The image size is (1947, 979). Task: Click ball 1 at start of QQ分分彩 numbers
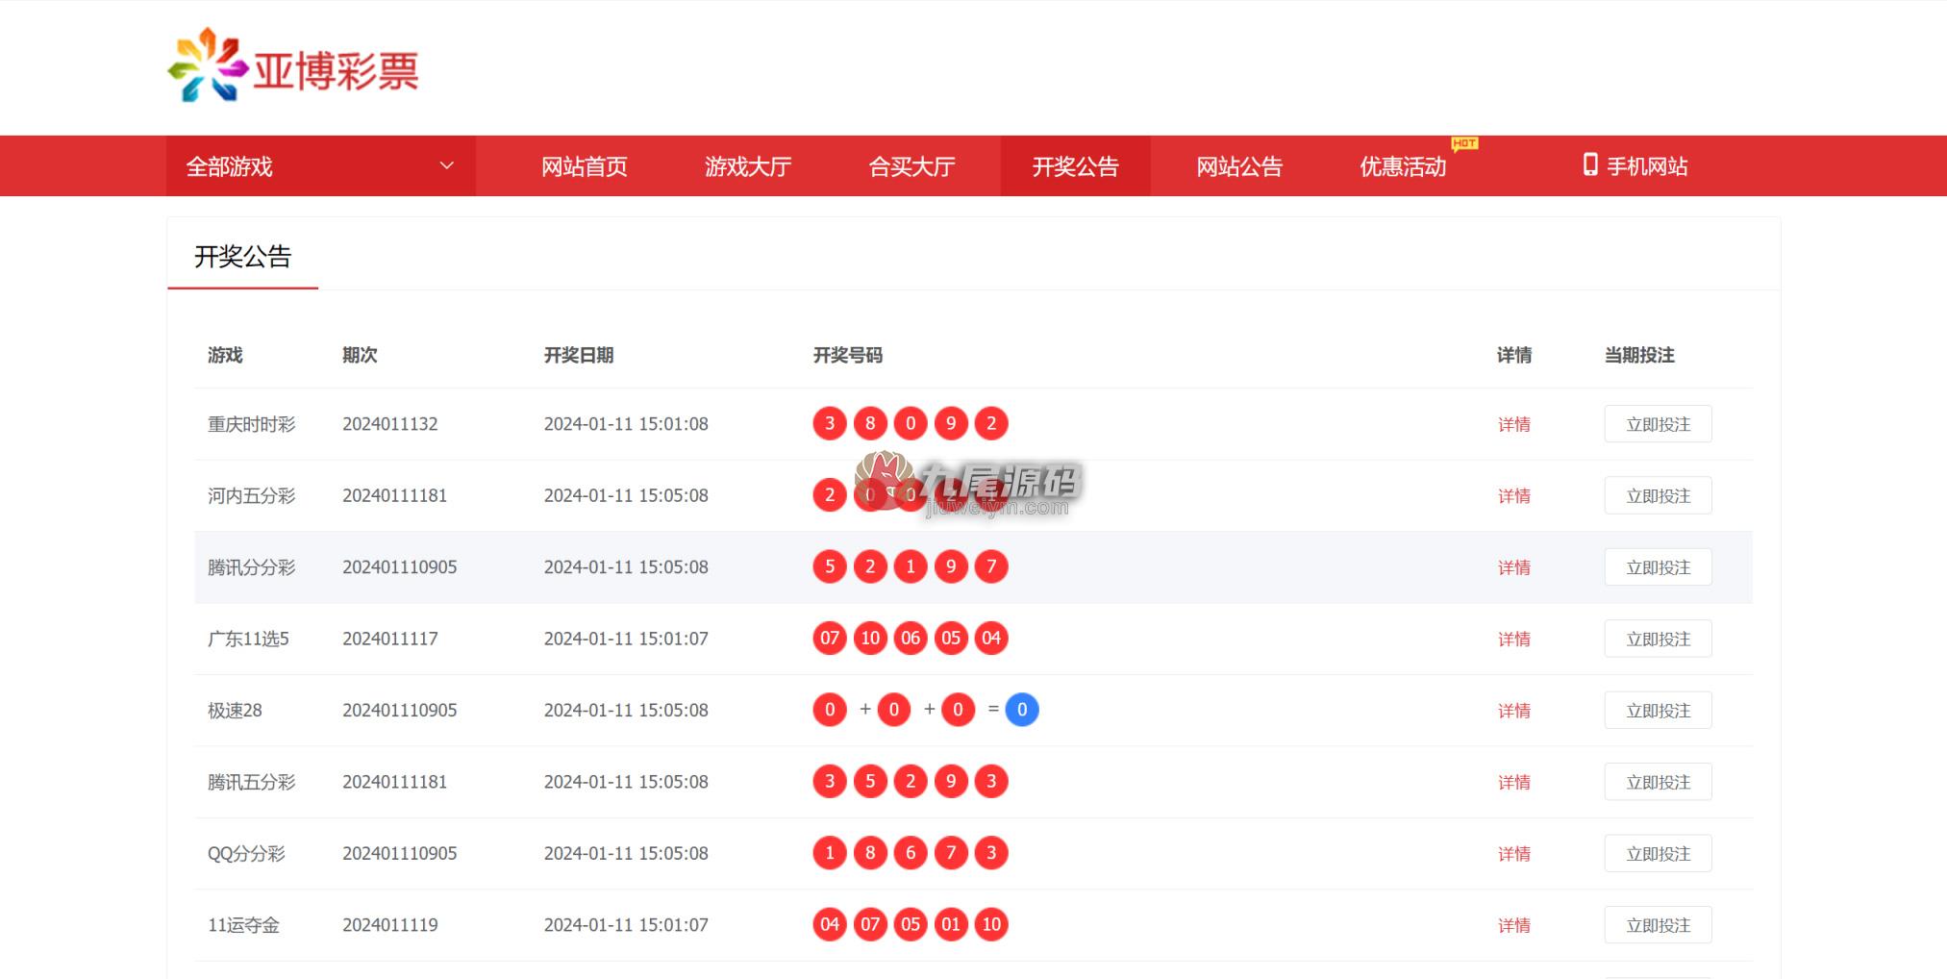(x=830, y=852)
